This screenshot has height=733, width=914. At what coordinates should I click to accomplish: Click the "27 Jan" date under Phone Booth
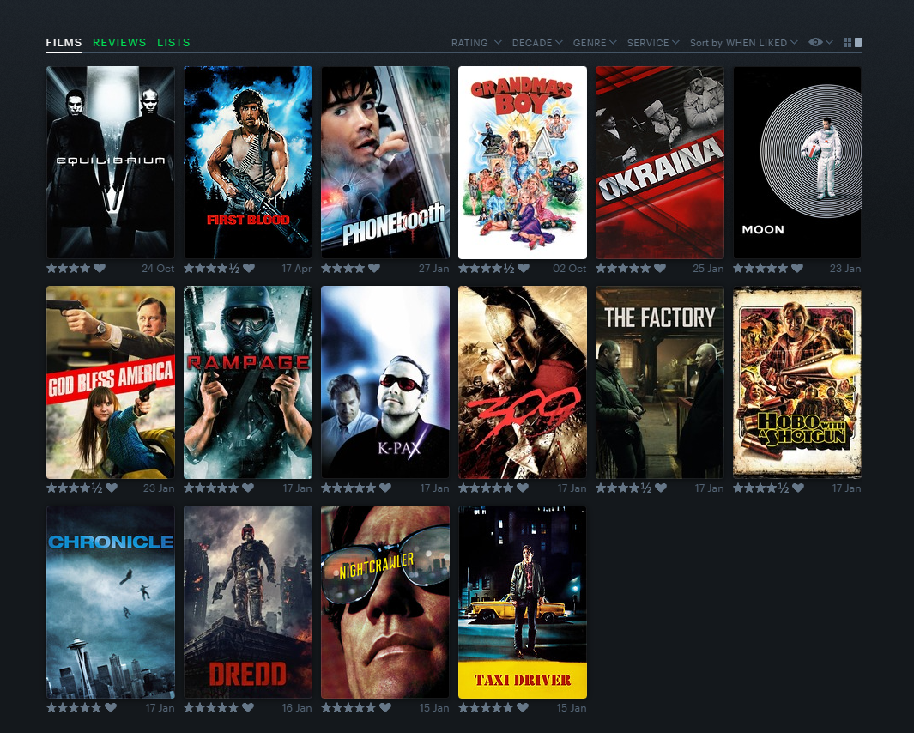pos(433,269)
